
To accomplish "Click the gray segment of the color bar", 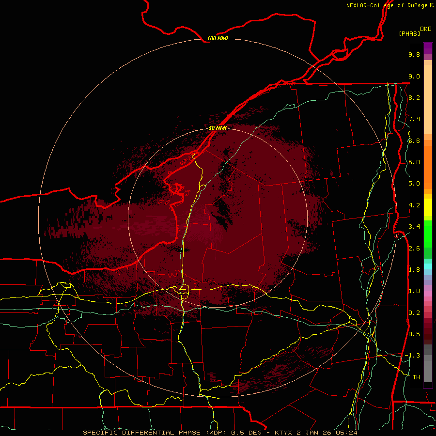I will coord(428,363).
